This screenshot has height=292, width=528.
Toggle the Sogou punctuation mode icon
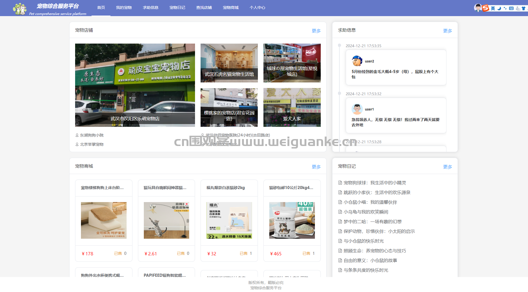(x=505, y=8)
